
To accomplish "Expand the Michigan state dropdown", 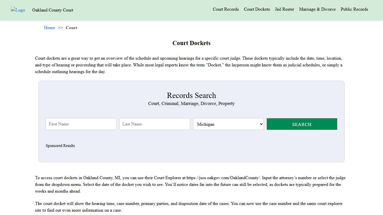I will point(228,124).
